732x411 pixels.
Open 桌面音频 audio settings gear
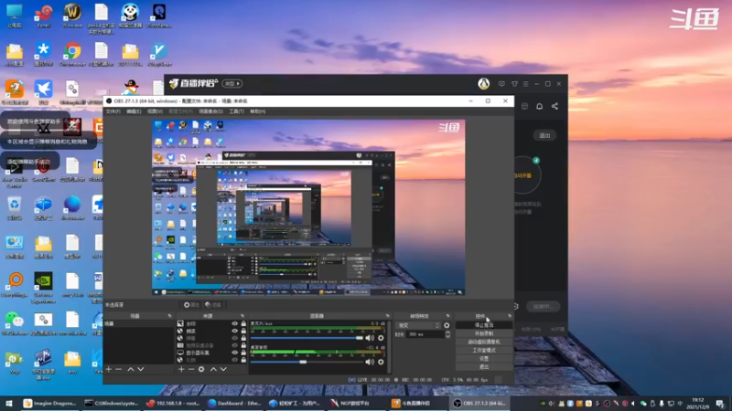pyautogui.click(x=381, y=362)
